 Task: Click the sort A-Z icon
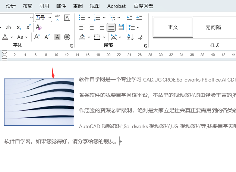[x=130, y=37]
